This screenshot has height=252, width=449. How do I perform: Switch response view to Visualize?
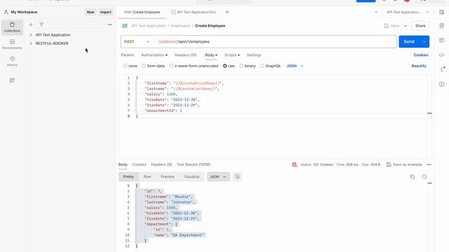192,176
